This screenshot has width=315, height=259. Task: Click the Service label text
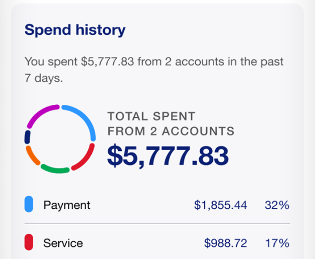point(63,243)
